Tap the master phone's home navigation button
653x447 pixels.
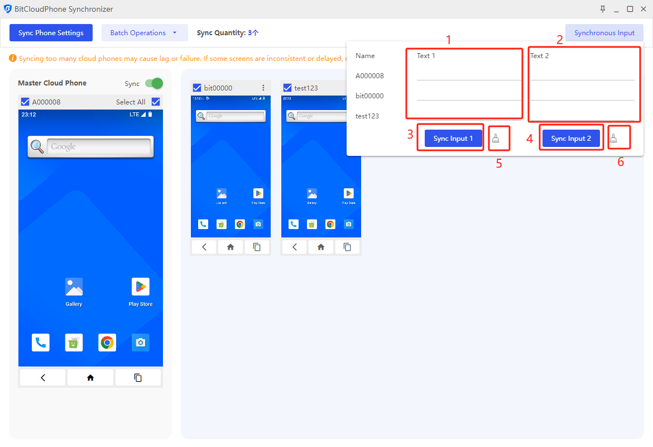90,378
